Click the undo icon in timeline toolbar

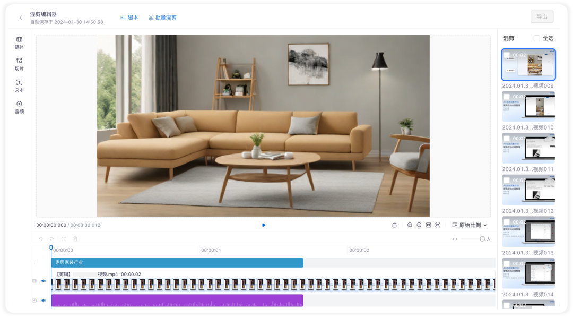(x=40, y=239)
